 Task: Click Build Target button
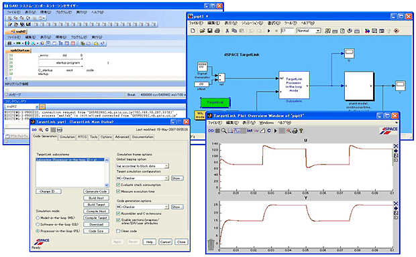pos(96,205)
